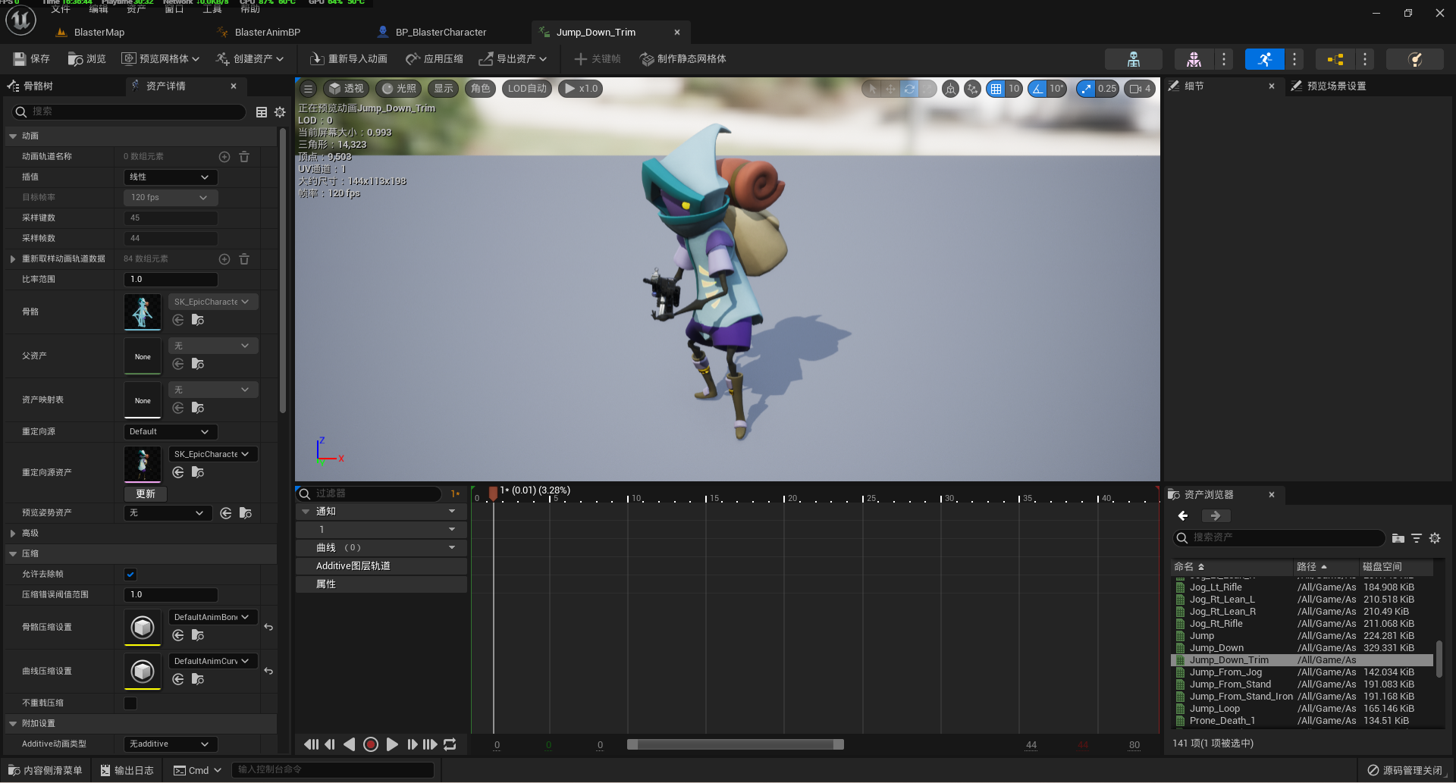Click Make Static Mesh button
The height and width of the screenshot is (783, 1456).
[x=683, y=59]
